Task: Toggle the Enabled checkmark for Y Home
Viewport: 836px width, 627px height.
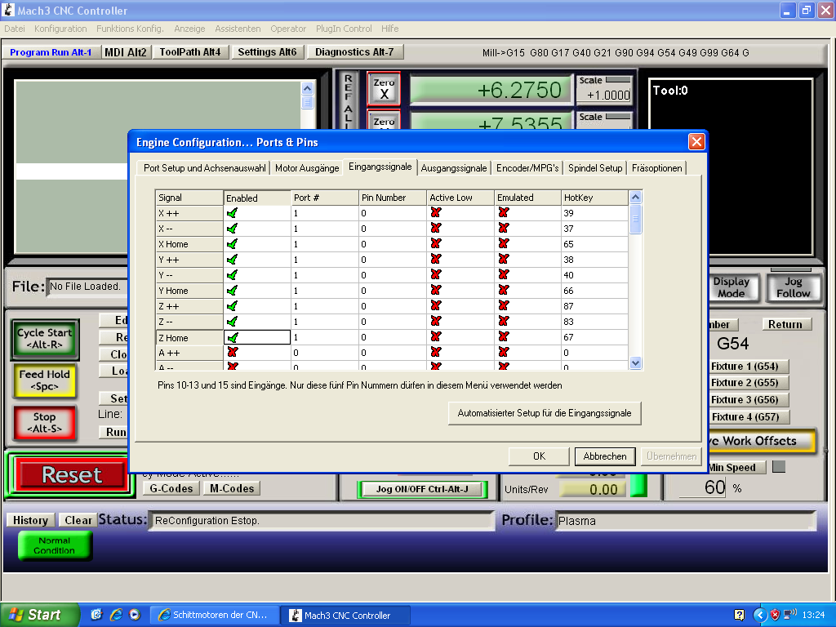Action: [232, 291]
